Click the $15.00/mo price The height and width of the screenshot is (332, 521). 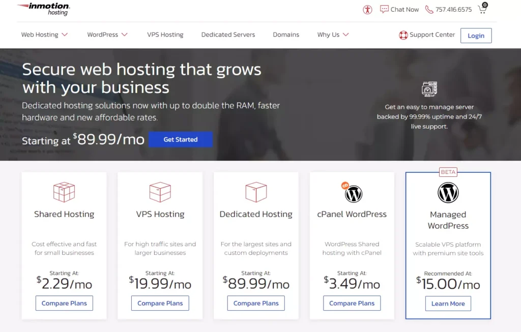[x=448, y=284]
